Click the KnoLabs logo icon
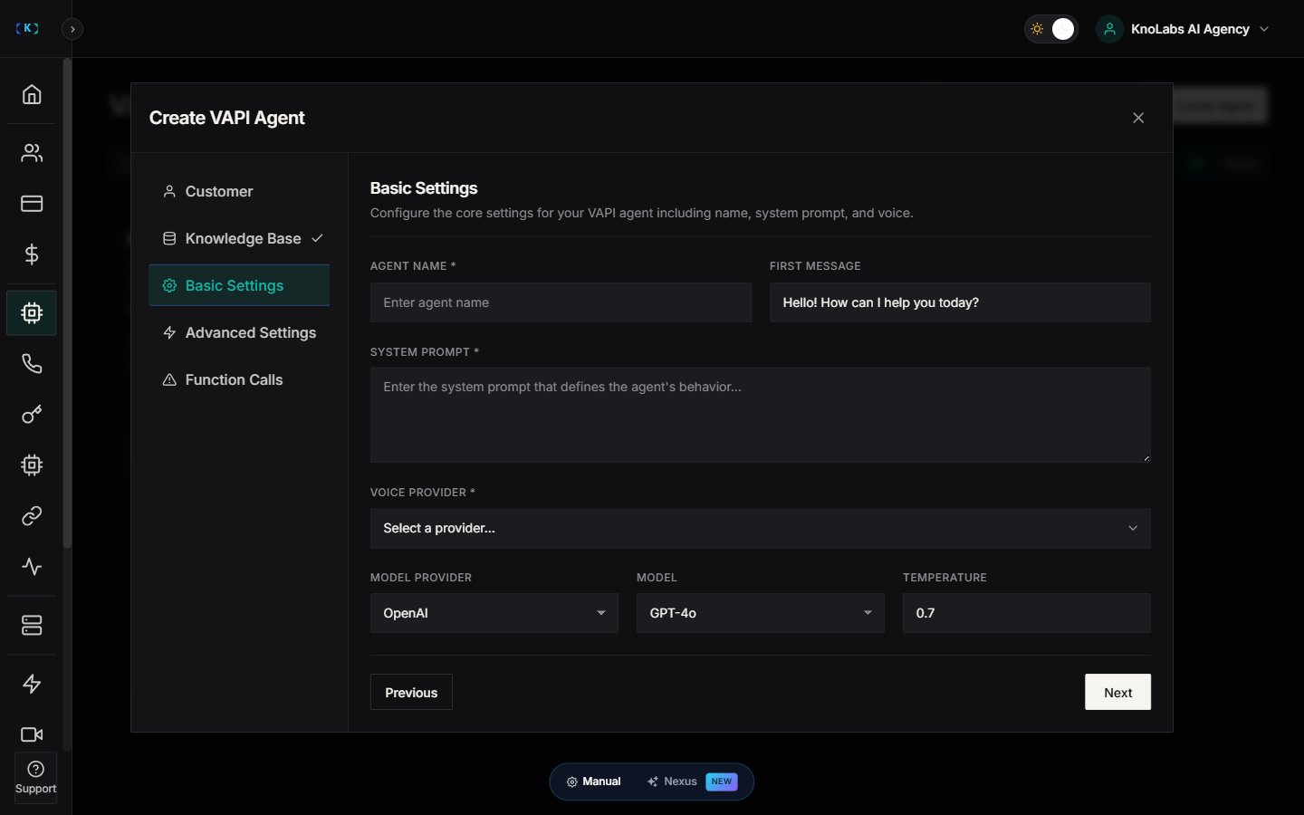Image resolution: width=1304 pixels, height=815 pixels. [x=27, y=28]
